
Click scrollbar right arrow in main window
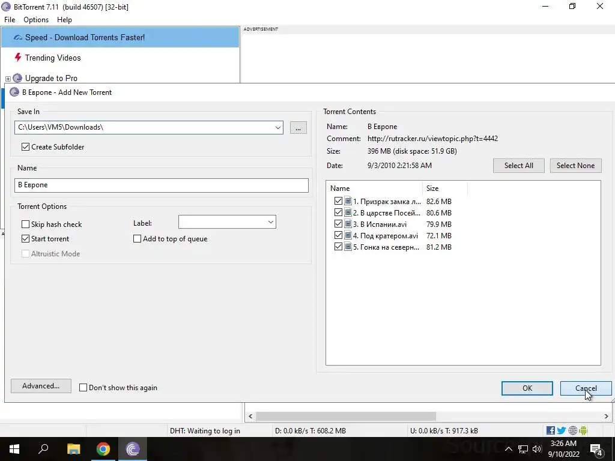606,416
